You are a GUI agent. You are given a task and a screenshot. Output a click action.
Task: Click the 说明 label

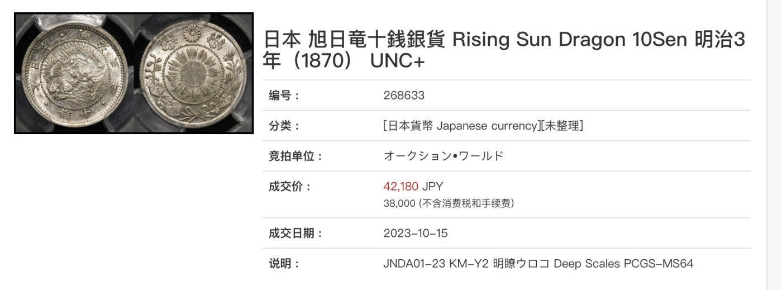(285, 263)
